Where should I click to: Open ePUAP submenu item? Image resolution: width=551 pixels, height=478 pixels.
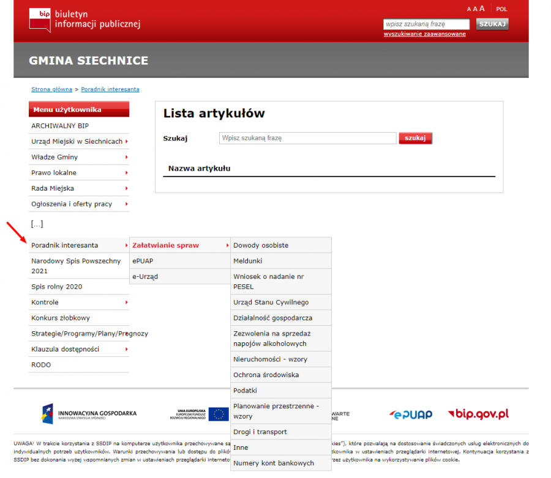click(x=180, y=261)
